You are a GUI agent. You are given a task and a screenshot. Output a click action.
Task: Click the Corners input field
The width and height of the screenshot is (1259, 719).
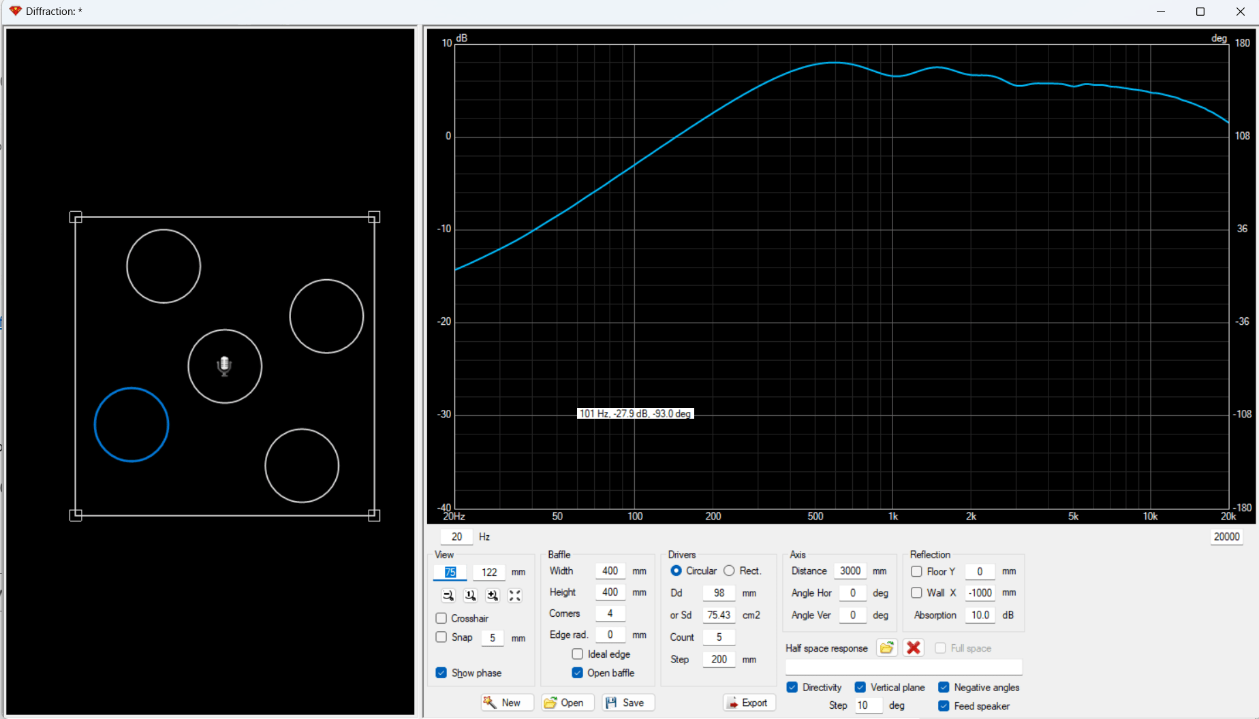(x=610, y=613)
